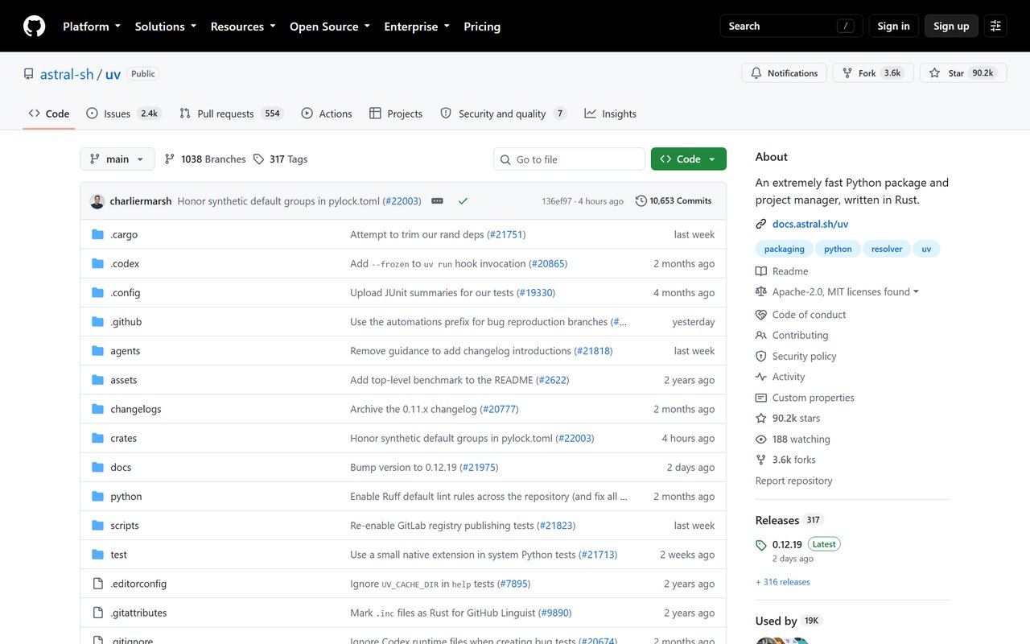Open the python topic tag
The height and width of the screenshot is (644, 1030).
(838, 249)
